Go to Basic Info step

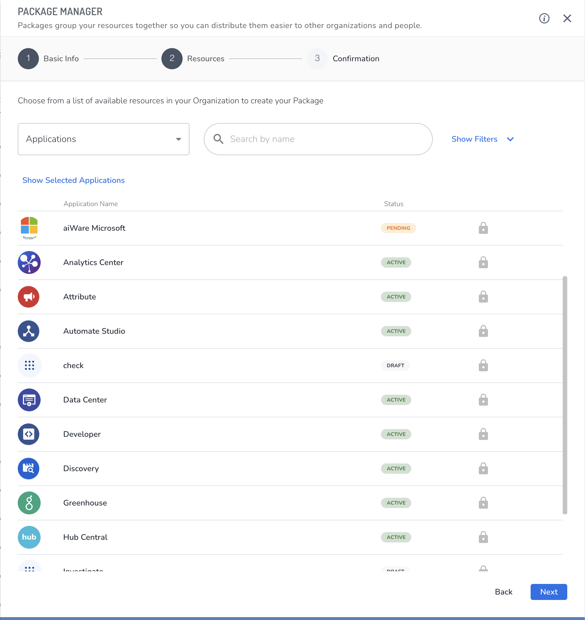click(28, 59)
